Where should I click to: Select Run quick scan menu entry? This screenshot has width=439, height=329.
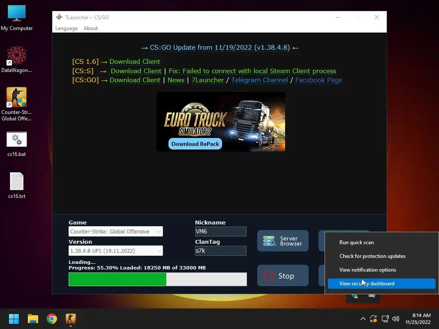(x=382, y=242)
